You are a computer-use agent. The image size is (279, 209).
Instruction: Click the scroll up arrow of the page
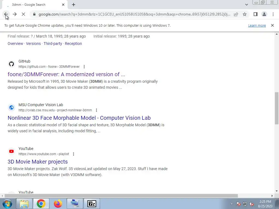277,34
